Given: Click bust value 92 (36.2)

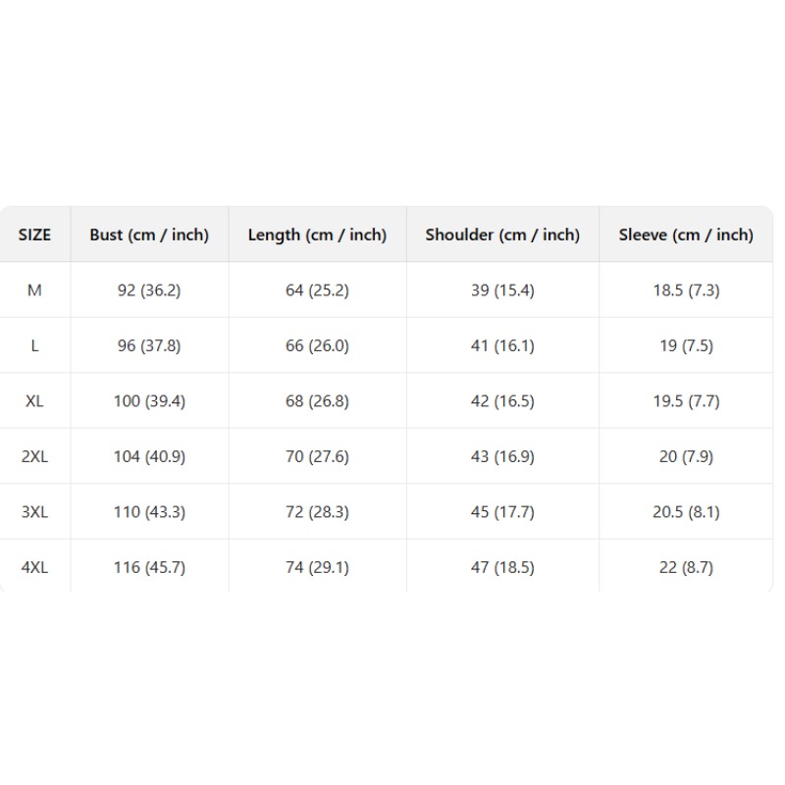Looking at the screenshot, I should coord(149,290).
